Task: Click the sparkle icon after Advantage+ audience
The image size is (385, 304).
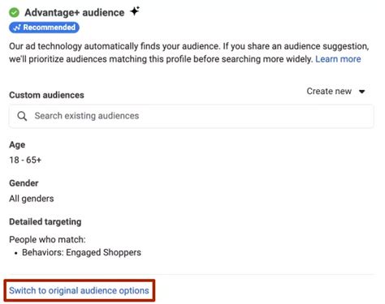Action: [135, 11]
